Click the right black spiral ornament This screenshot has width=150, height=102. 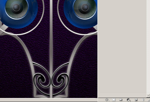tap(60, 80)
